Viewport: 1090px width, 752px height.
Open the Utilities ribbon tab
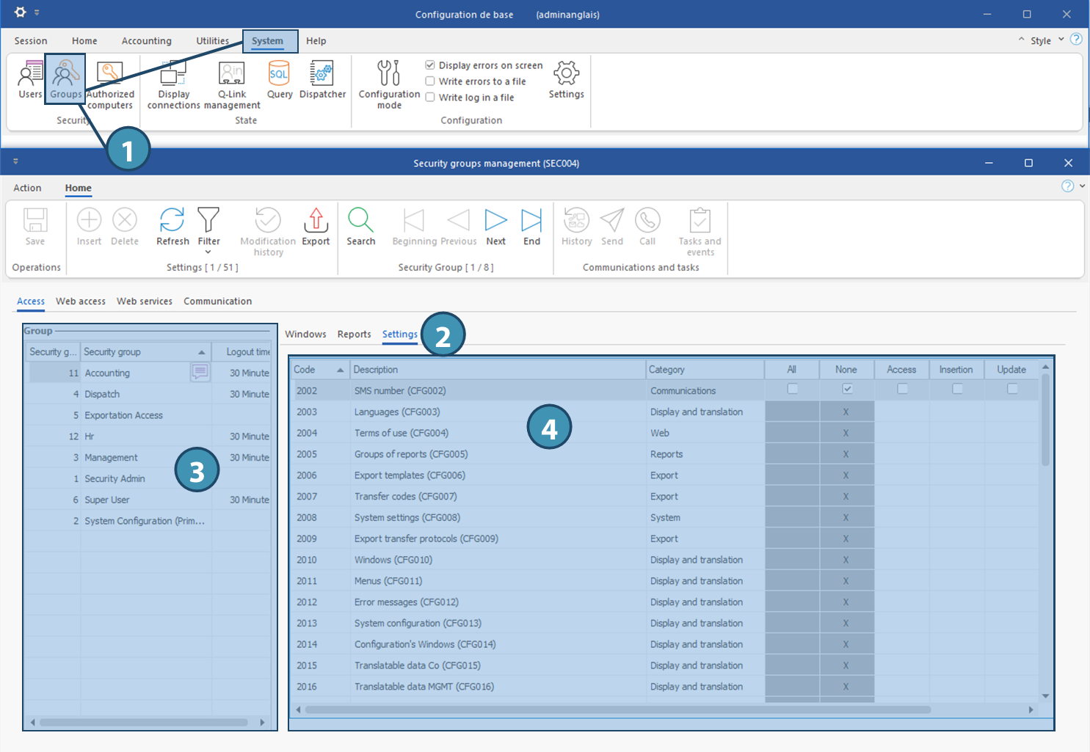click(212, 41)
